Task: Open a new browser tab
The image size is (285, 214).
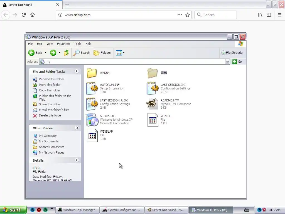Action: (67, 4)
